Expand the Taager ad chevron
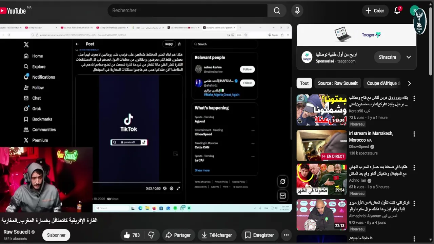Image resolution: width=434 pixels, height=244 pixels. tap(409, 57)
